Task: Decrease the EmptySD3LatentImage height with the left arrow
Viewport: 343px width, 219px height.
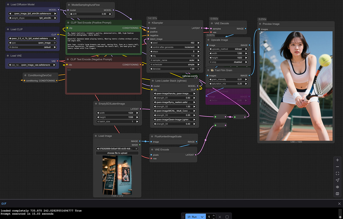Action: (98, 117)
